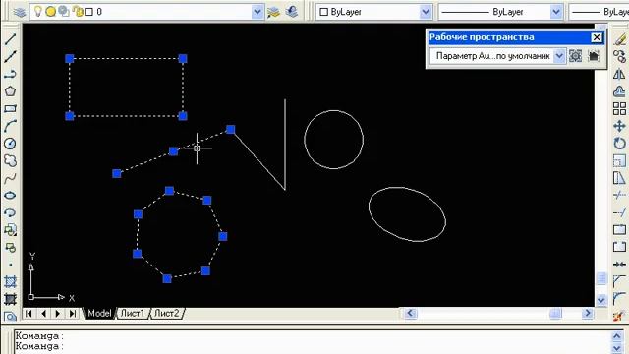Click the Make Block tool

10,248
